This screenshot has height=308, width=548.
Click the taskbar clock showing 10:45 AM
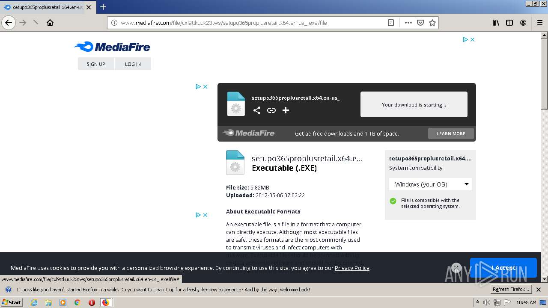[526, 302]
